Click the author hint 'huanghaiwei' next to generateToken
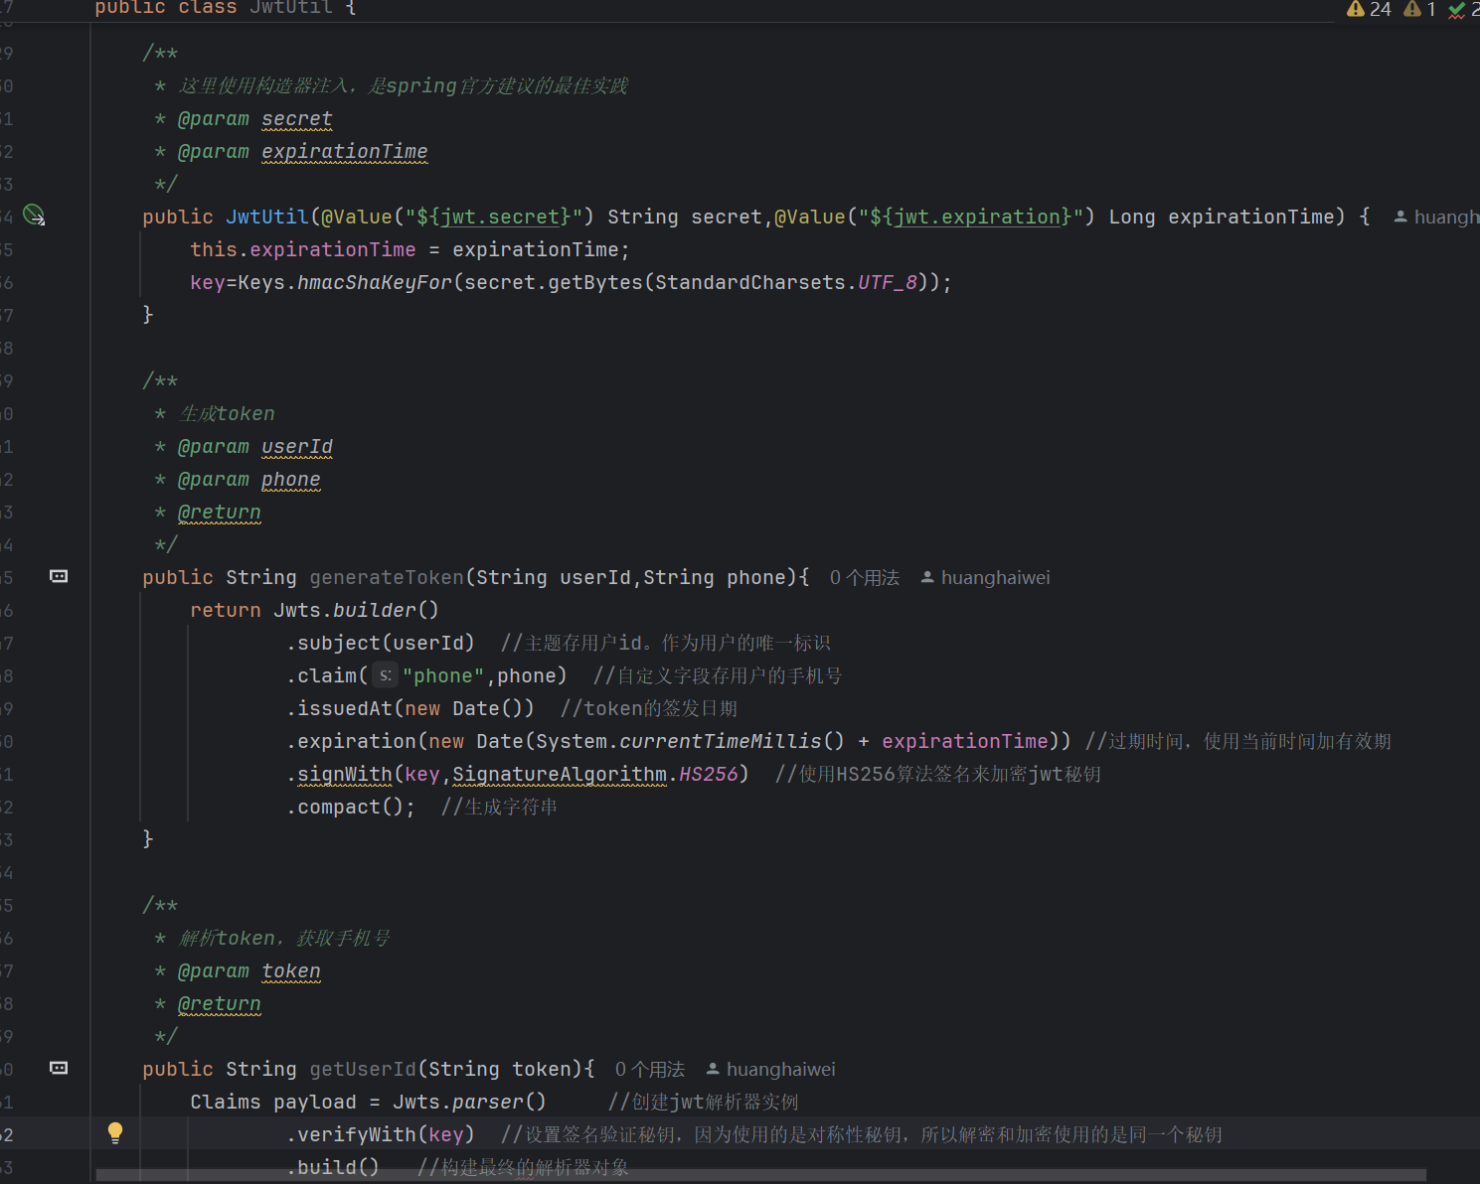 coord(985,577)
